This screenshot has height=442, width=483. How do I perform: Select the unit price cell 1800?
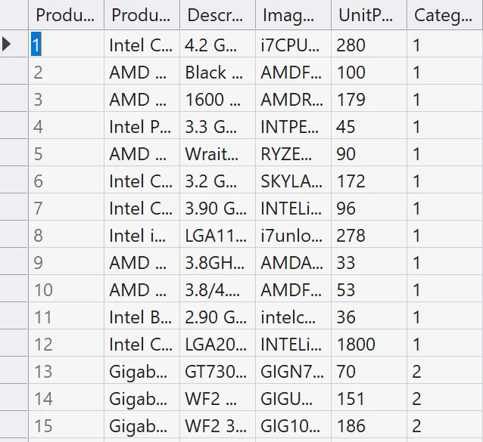tap(368, 345)
